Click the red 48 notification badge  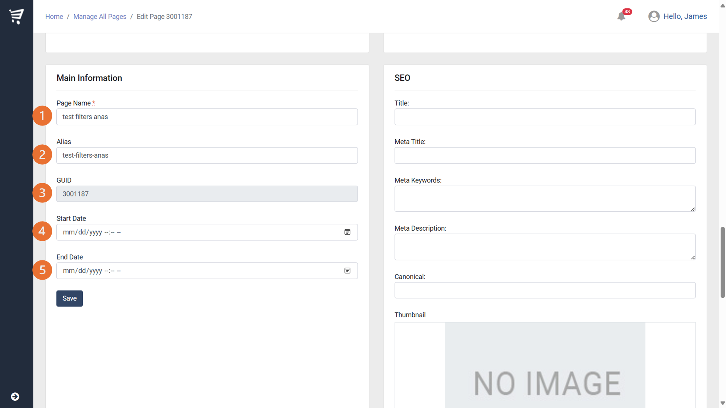(x=627, y=12)
